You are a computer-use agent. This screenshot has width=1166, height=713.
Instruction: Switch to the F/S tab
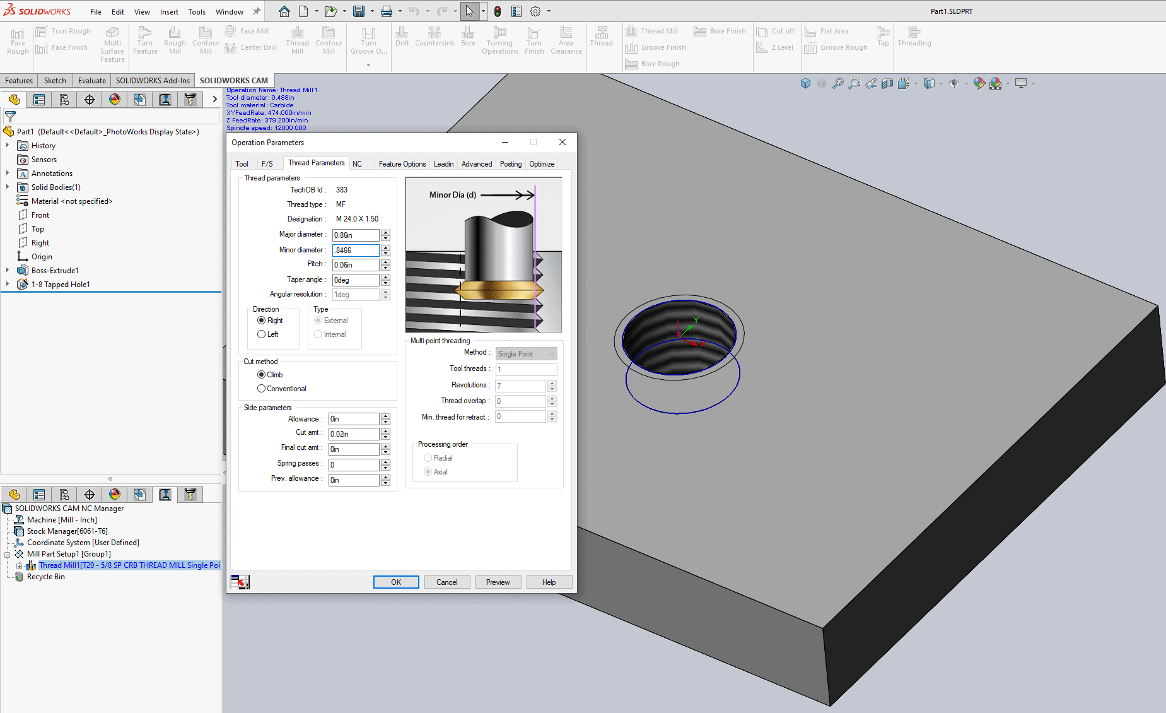(267, 164)
